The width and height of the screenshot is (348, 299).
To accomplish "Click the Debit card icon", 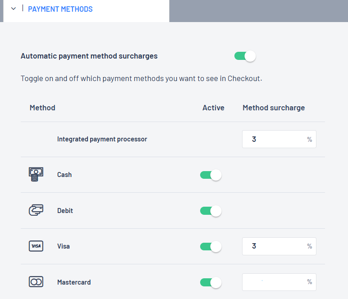I will coord(36,210).
